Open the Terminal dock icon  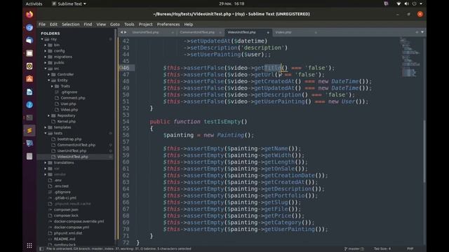tap(29, 118)
